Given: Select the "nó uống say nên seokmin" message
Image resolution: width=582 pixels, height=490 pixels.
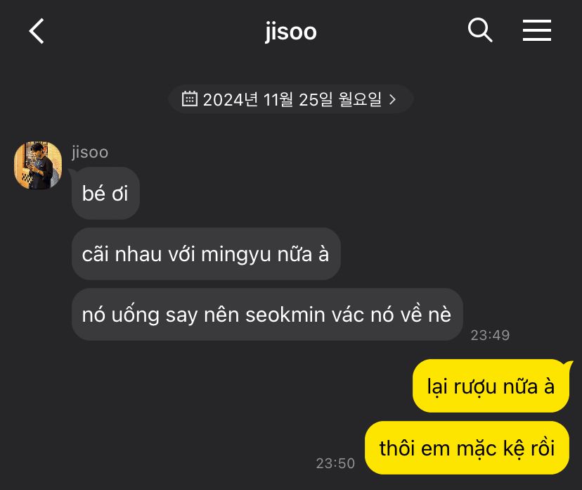Looking at the screenshot, I should click(267, 315).
